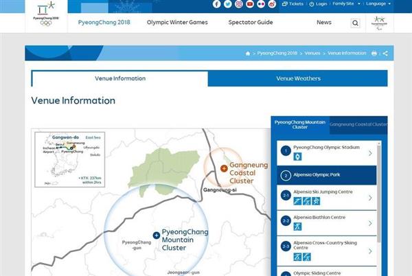This screenshot has height=276, width=412.
Task: Click the Venues breadcrumb link
Action: coord(312,53)
